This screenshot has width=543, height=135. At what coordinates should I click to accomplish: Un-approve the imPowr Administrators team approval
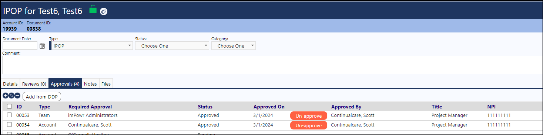pyautogui.click(x=309, y=116)
